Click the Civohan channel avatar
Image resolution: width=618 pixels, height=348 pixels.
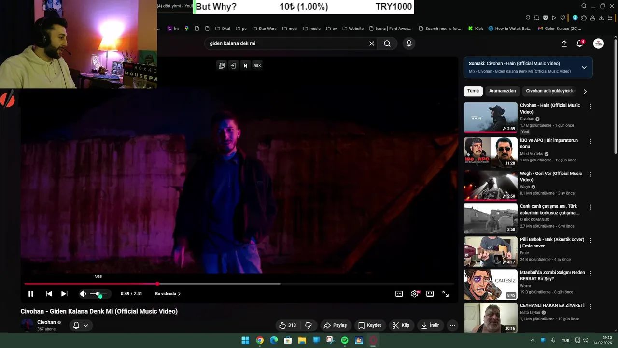coord(27,325)
